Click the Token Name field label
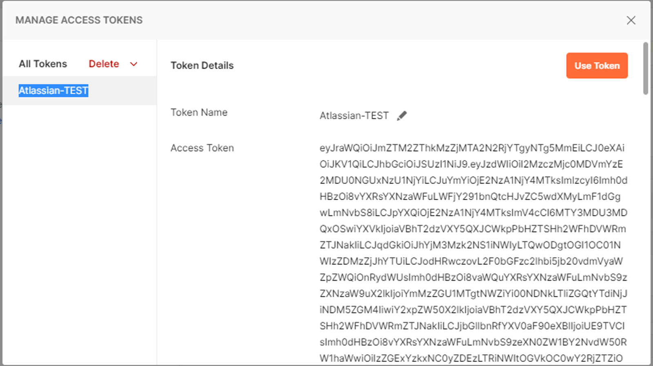 click(199, 112)
